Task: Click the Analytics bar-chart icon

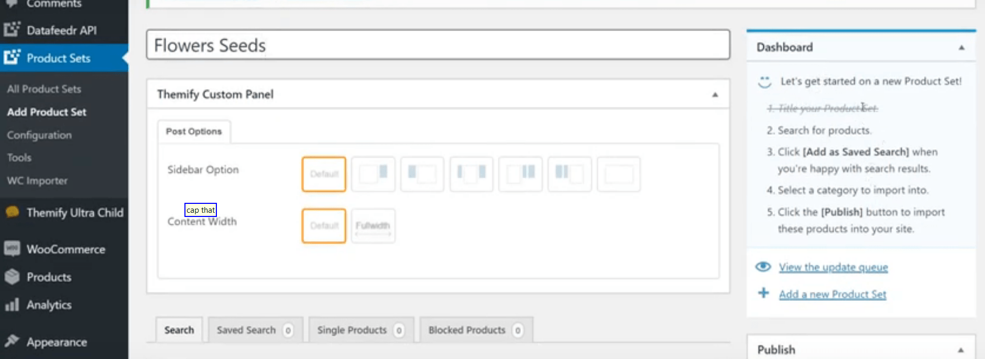Action: click(x=13, y=304)
